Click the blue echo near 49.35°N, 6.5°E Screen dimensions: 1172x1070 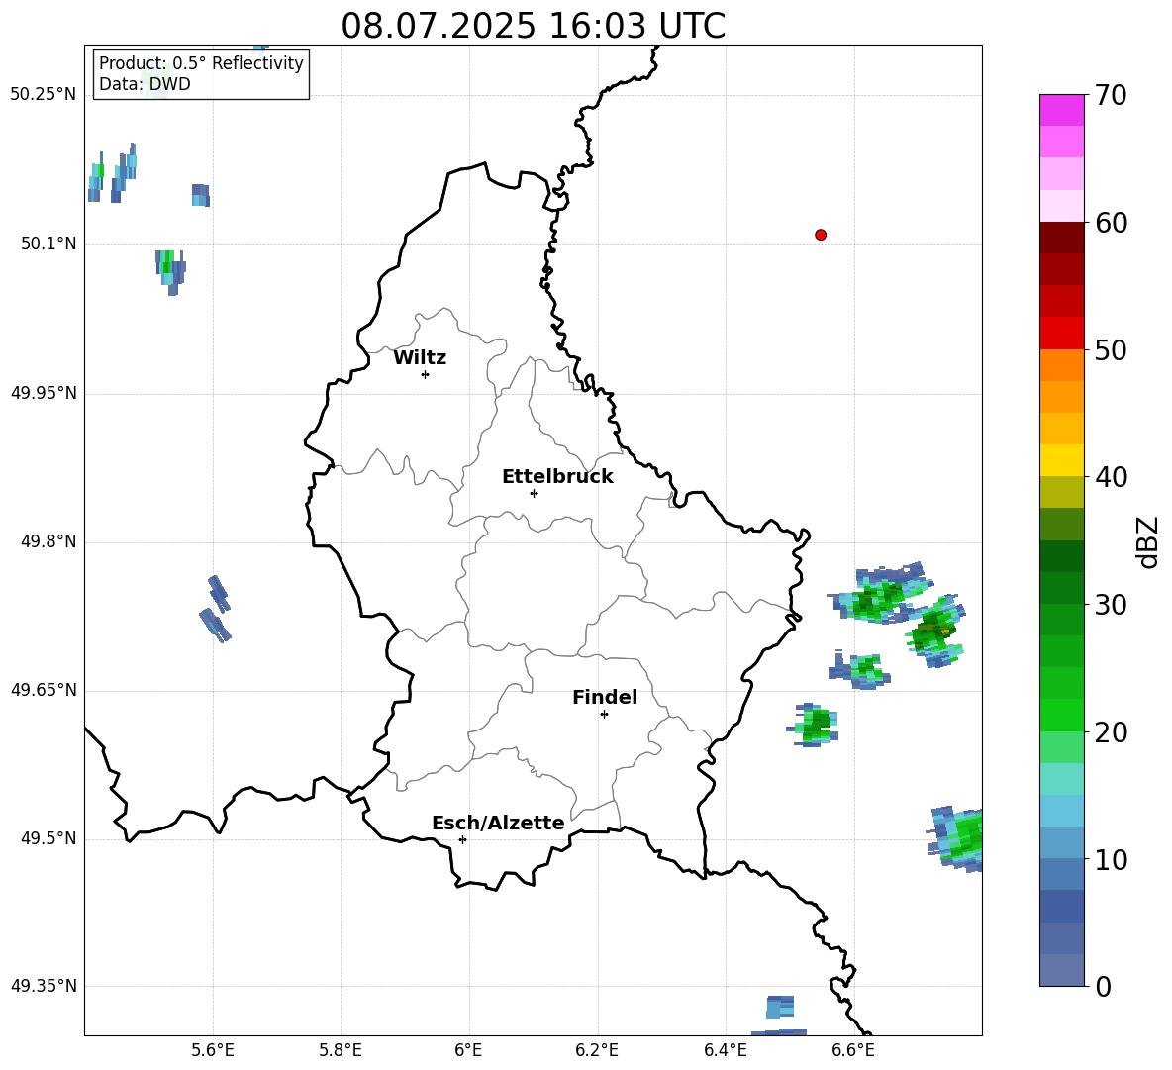coord(780,1007)
